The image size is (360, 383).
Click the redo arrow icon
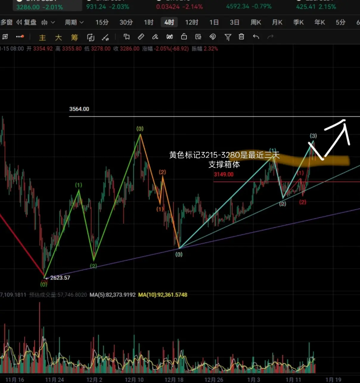[270, 37]
